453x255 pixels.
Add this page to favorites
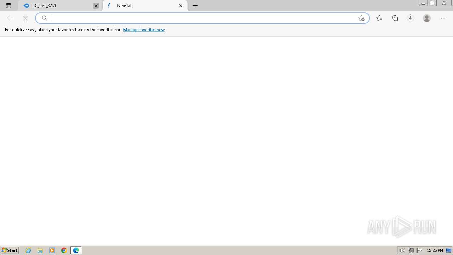pos(361,18)
